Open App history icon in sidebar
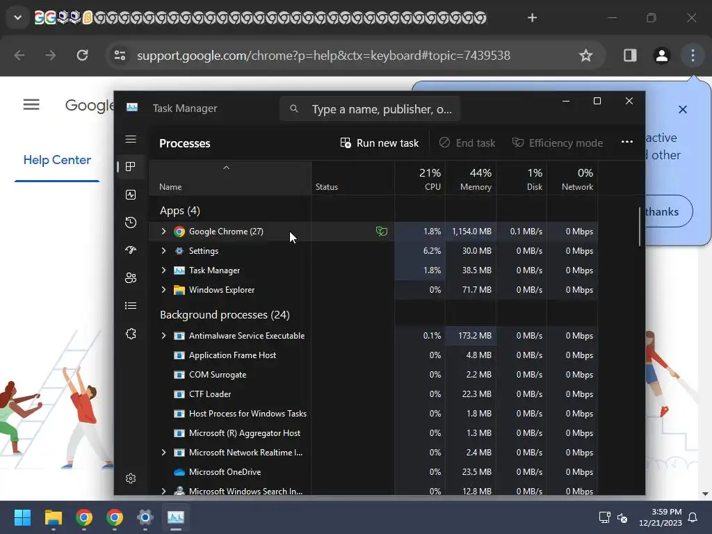This screenshot has height=534, width=712. click(131, 222)
